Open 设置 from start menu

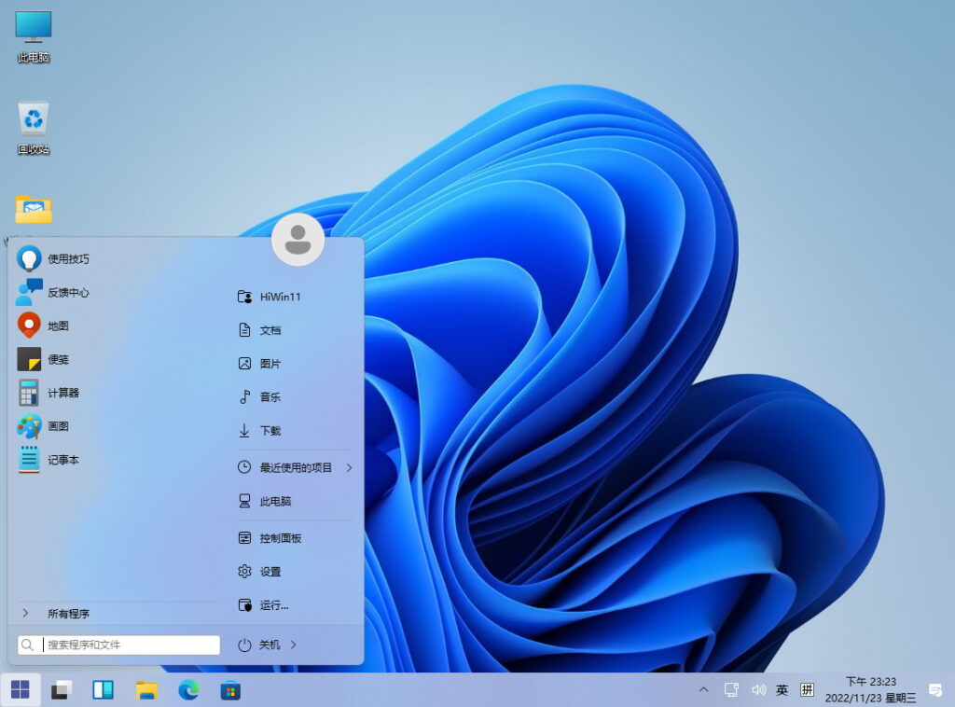pos(270,572)
